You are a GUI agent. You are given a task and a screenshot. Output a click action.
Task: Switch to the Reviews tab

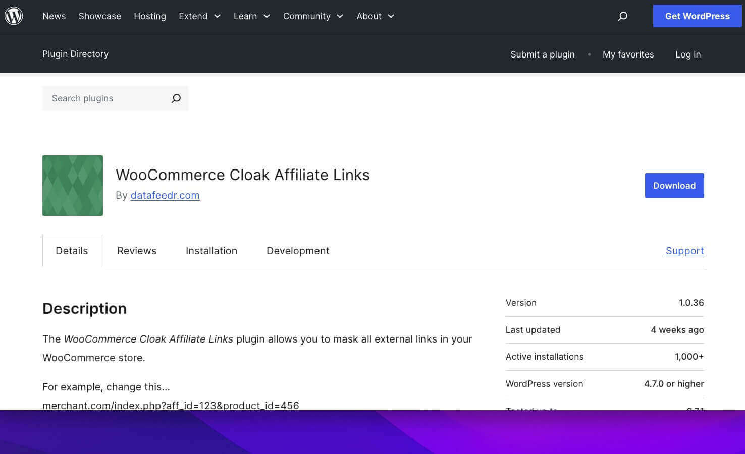pos(137,251)
